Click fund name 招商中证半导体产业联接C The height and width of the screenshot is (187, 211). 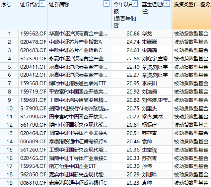point(78,158)
